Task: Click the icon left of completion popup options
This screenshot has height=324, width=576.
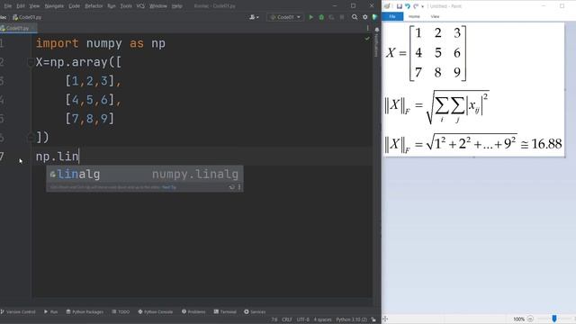Action: tap(232, 187)
